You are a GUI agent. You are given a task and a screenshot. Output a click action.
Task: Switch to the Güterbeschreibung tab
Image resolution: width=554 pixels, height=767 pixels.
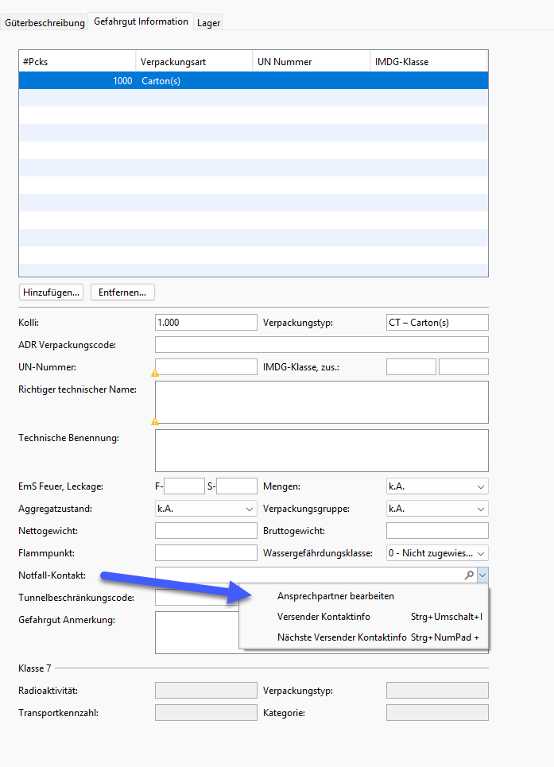pyautogui.click(x=45, y=23)
